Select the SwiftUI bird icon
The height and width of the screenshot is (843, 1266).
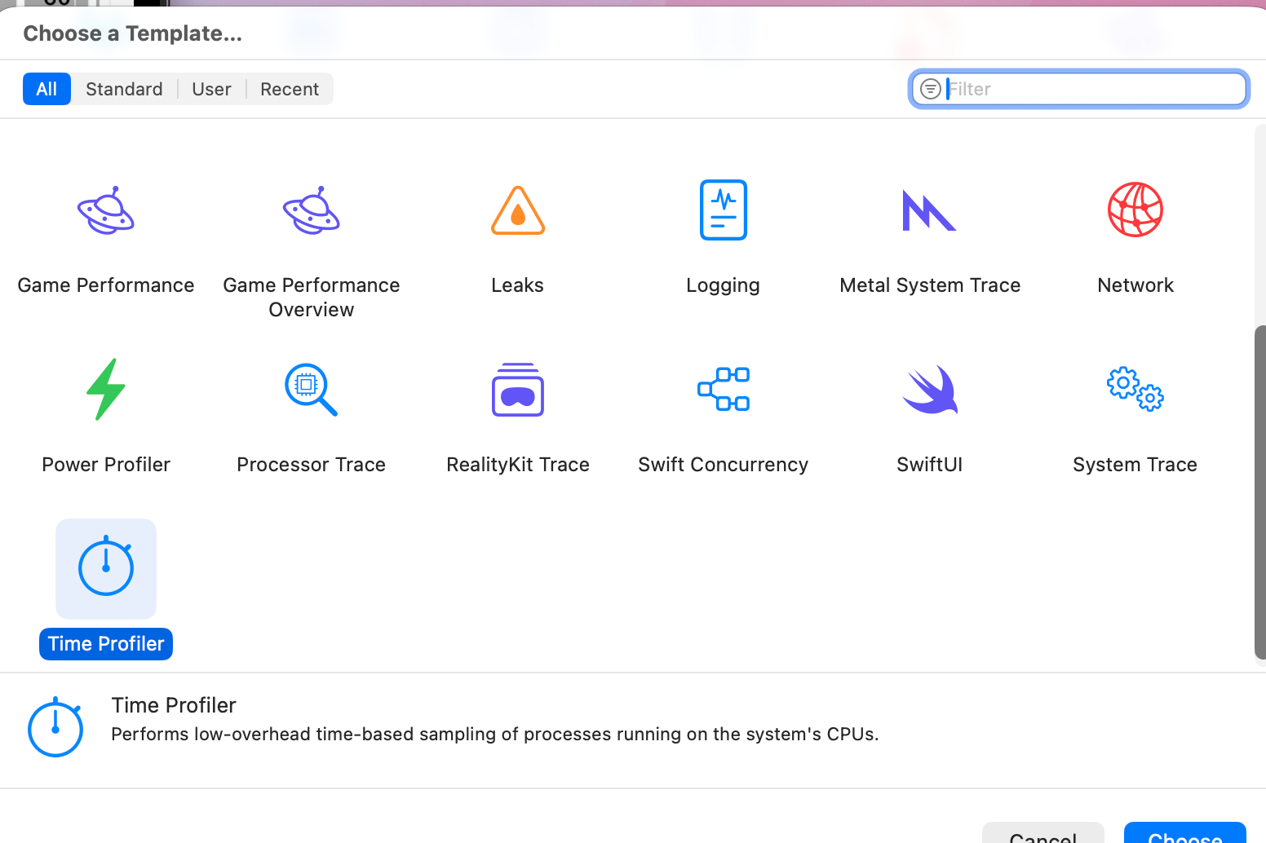pyautogui.click(x=930, y=390)
